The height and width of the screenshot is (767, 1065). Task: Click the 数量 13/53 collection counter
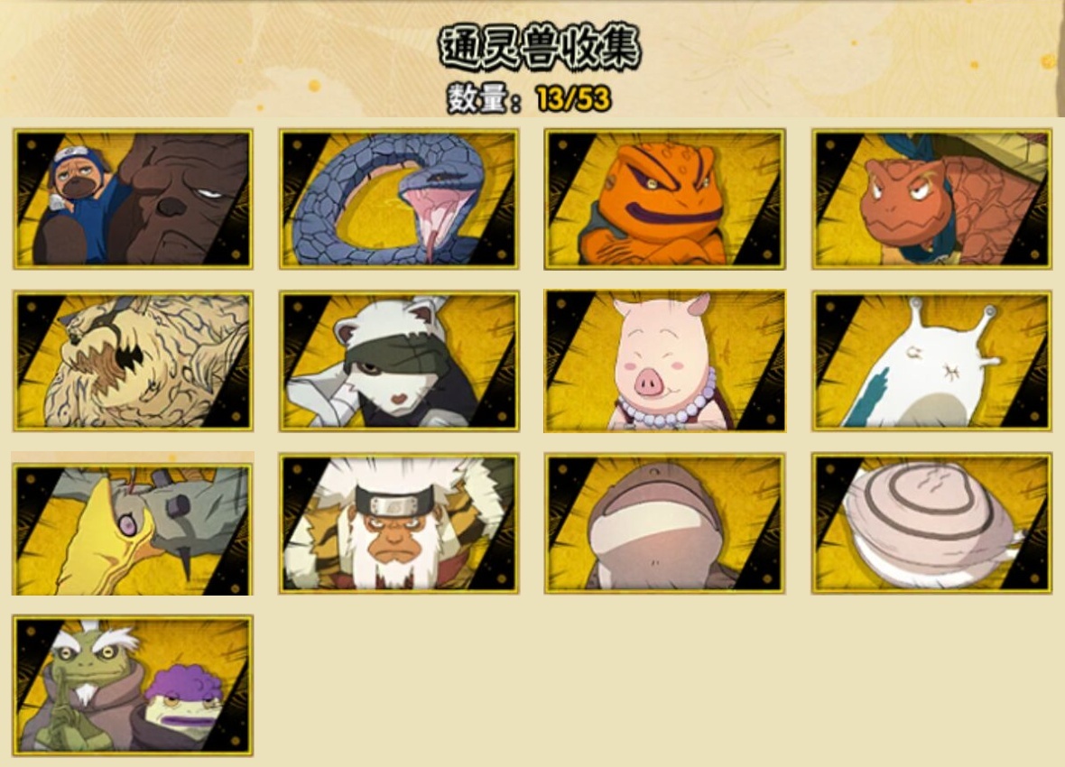[x=529, y=99]
